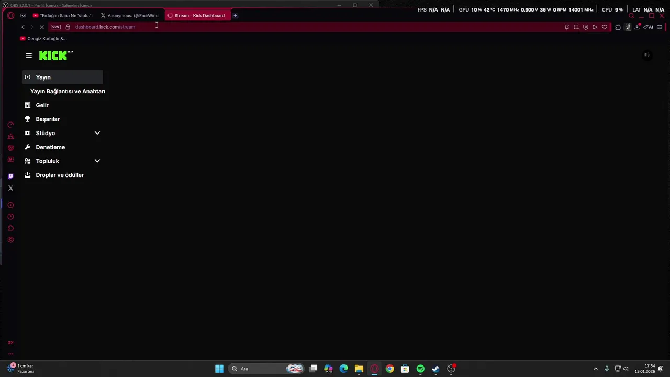Click the Başarılar trophy icon
670x377 pixels.
click(x=28, y=119)
